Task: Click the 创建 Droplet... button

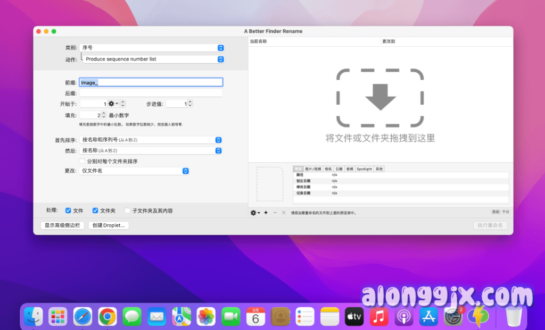Action: (x=109, y=225)
